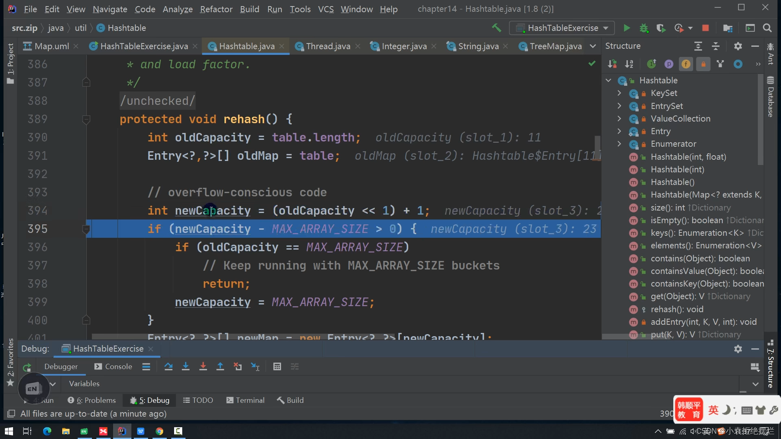Stop the running process red square

(x=706, y=28)
